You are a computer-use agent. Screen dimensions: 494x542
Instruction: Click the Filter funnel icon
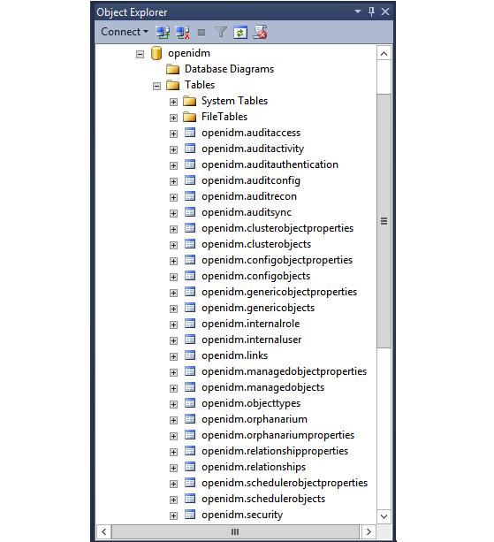221,32
